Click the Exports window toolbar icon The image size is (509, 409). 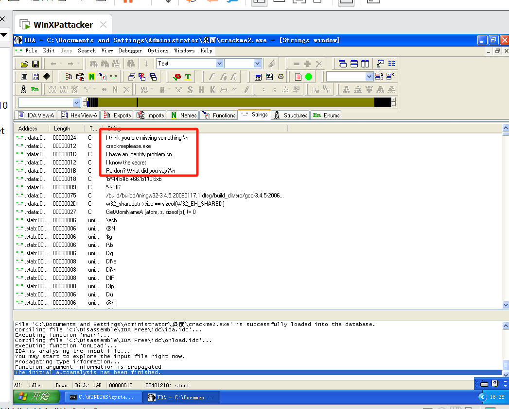pyautogui.click(x=69, y=77)
